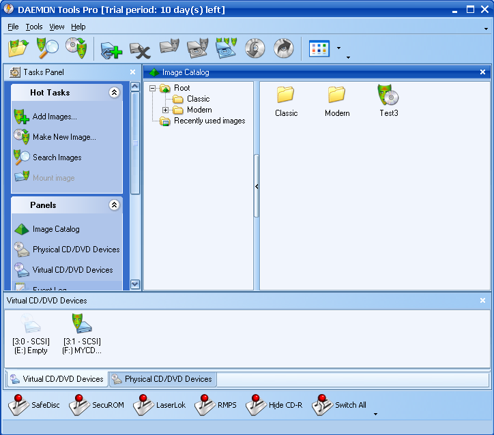Image resolution: width=494 pixels, height=435 pixels.
Task: Click the Add virtual drive toolbar icon
Action: tap(111, 50)
